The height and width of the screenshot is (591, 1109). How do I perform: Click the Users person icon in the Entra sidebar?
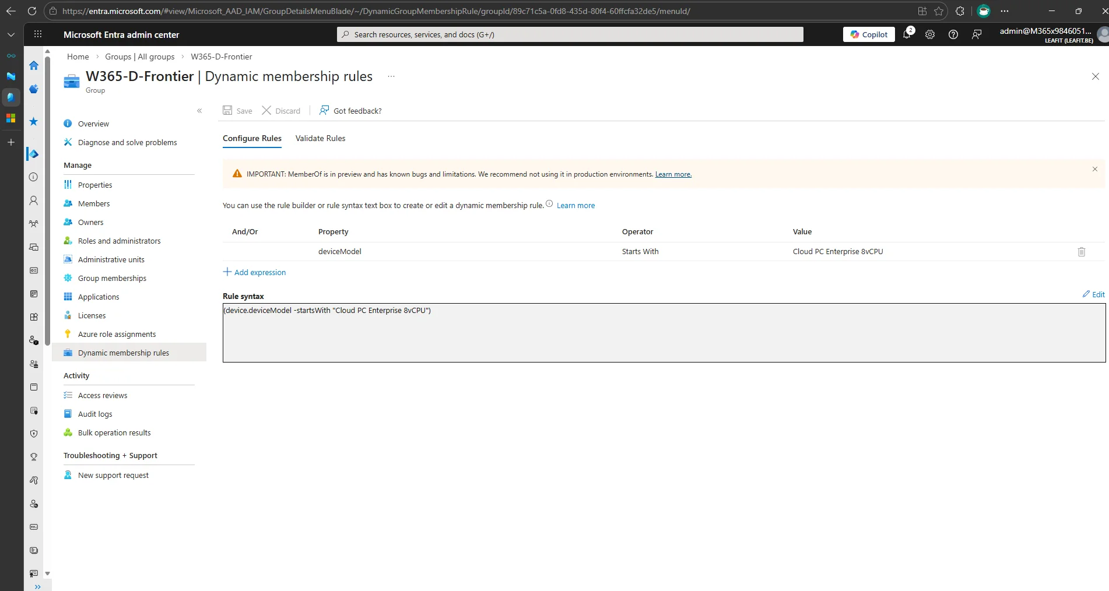(x=34, y=200)
